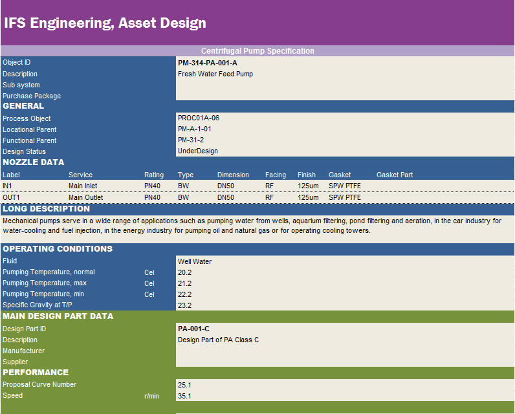Screen dimensions: 515x414
Task: Select the PN40 rating in OUT1 row
Action: (152, 197)
